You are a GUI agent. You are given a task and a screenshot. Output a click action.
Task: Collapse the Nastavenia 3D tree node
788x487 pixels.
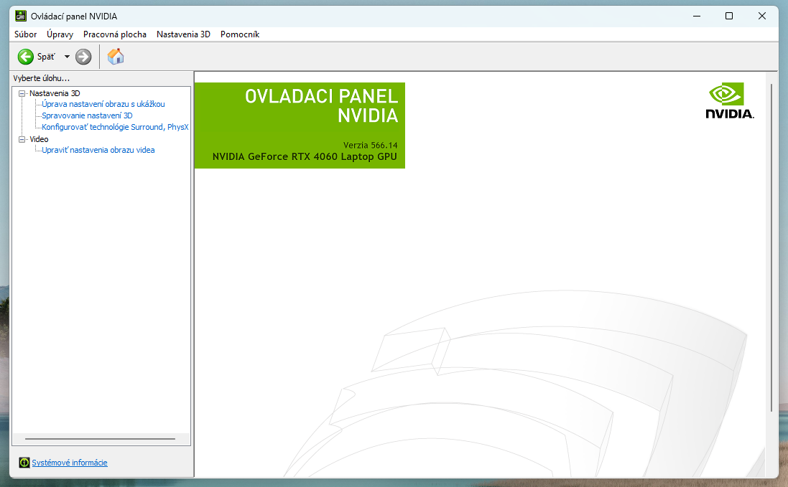(x=22, y=93)
